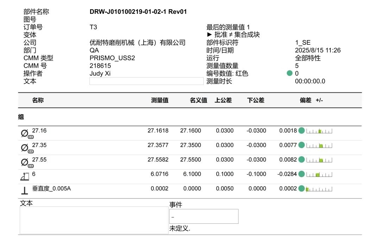Click the 偏差 +/- column header

[x=311, y=100]
